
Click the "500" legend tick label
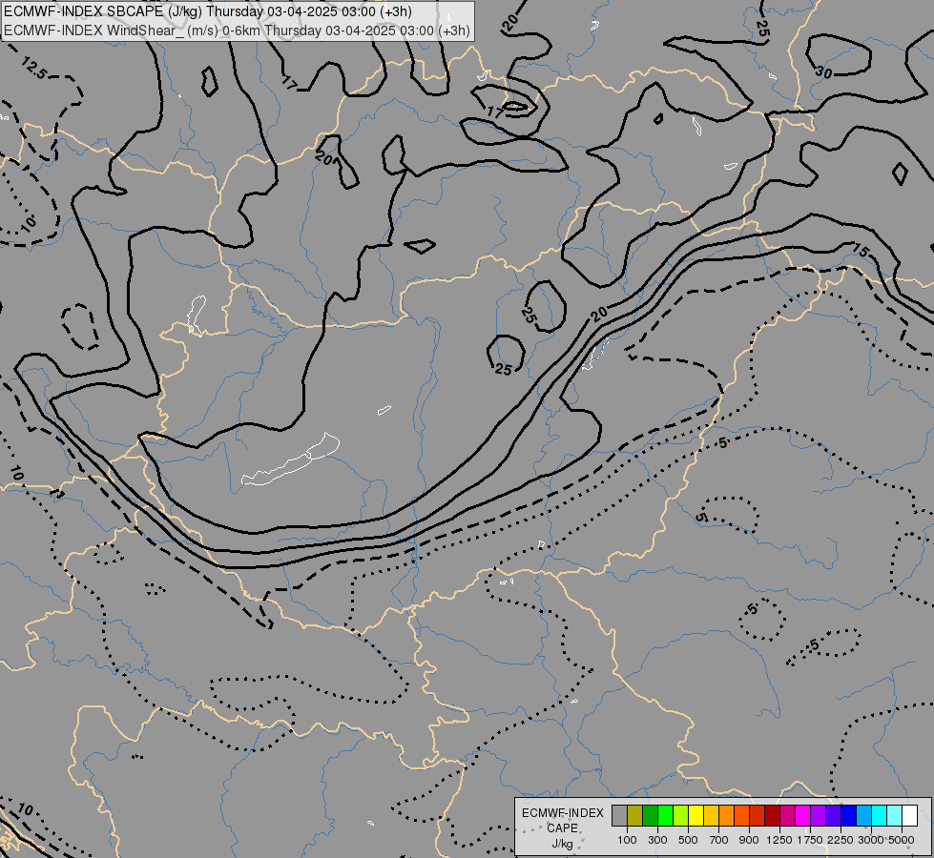tap(688, 840)
